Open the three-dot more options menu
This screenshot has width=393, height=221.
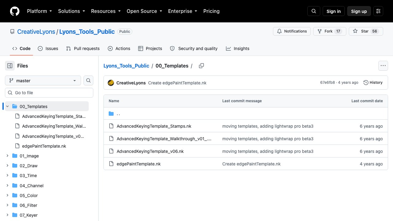tap(383, 66)
